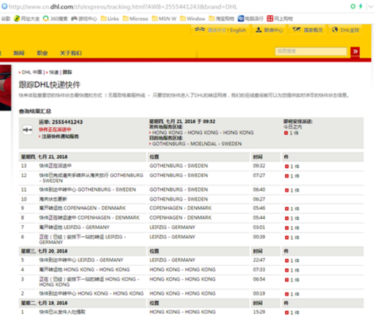This screenshot has width=375, height=317.
Task: Expand the pieces plus for the 05:46 event
Action: click(287, 208)
